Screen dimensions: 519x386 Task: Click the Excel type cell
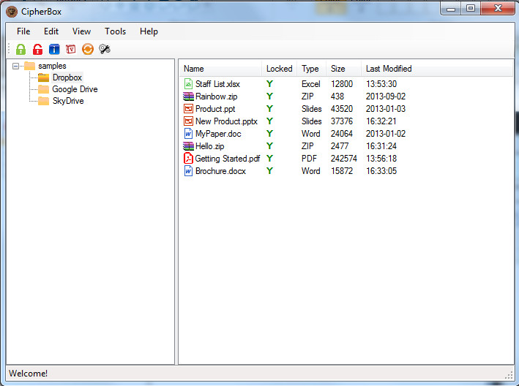[311, 84]
